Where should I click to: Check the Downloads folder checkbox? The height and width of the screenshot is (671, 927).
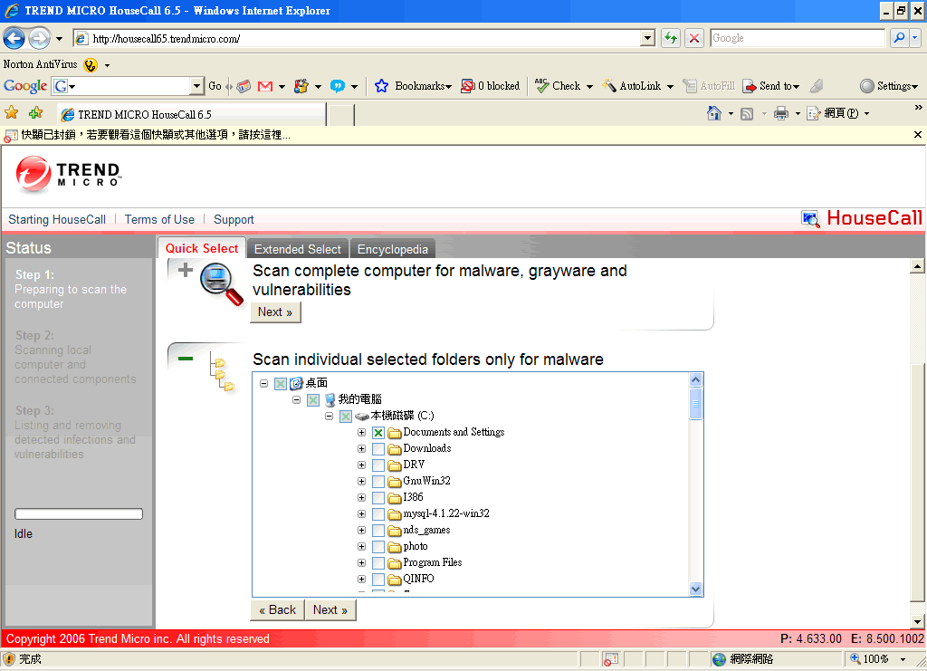[379, 449]
